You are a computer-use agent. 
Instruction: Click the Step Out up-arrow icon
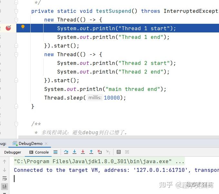[x=91, y=152]
